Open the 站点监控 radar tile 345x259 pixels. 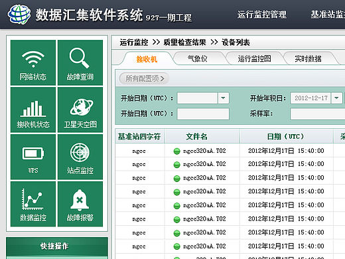click(x=80, y=157)
